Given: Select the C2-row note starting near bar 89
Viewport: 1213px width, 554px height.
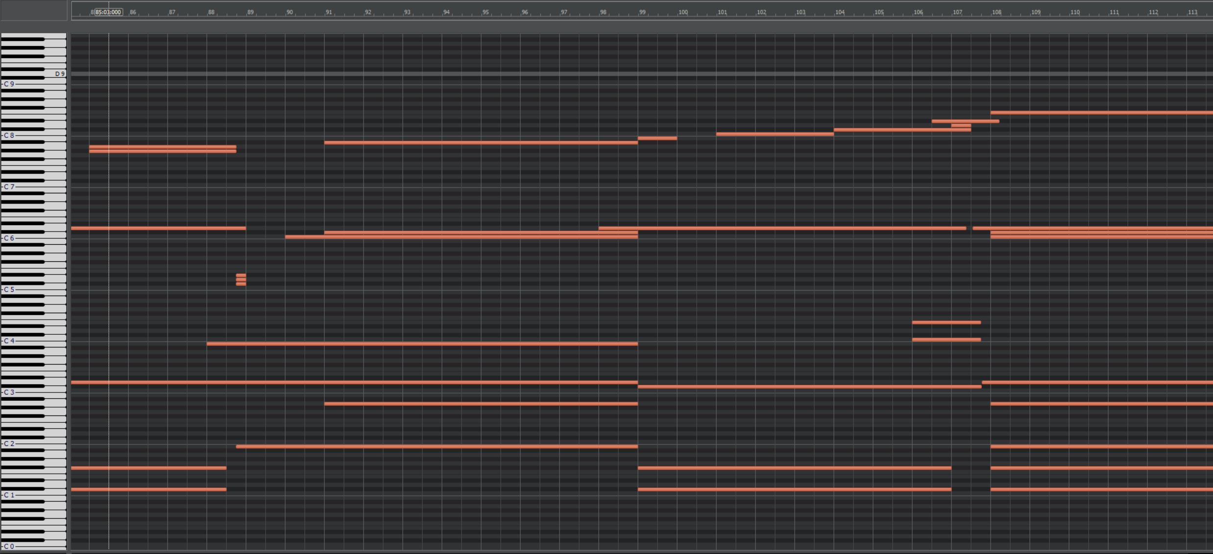Looking at the screenshot, I should (x=436, y=446).
